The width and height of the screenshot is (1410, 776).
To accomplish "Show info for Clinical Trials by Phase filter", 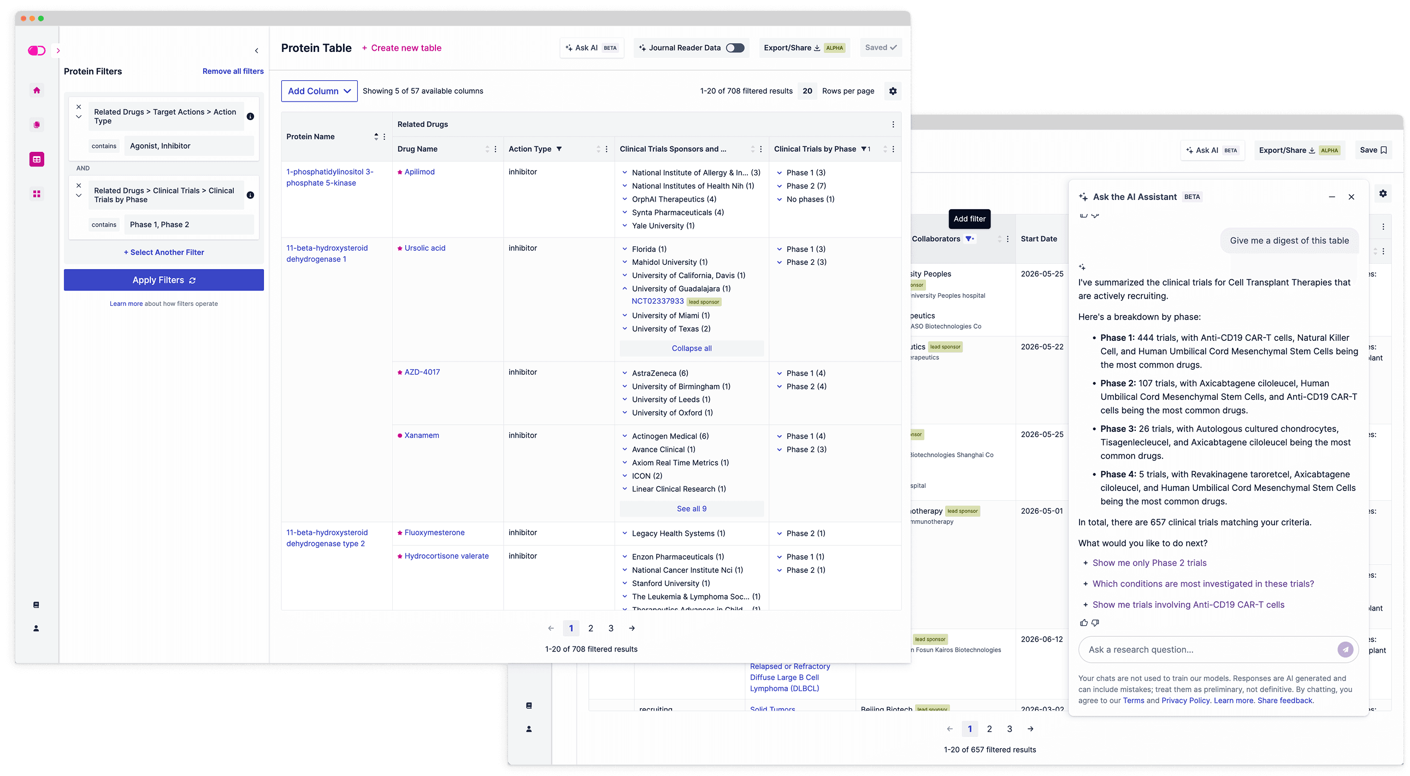I will [250, 196].
